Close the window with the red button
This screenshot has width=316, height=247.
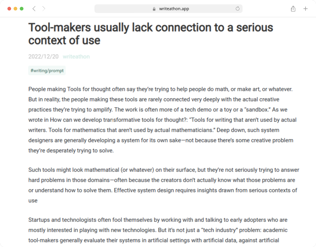click(x=9, y=9)
